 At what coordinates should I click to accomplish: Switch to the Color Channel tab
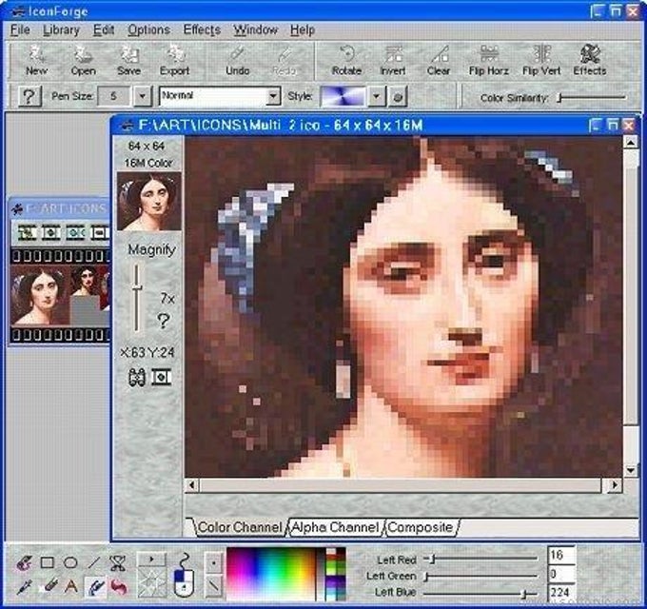pos(240,527)
